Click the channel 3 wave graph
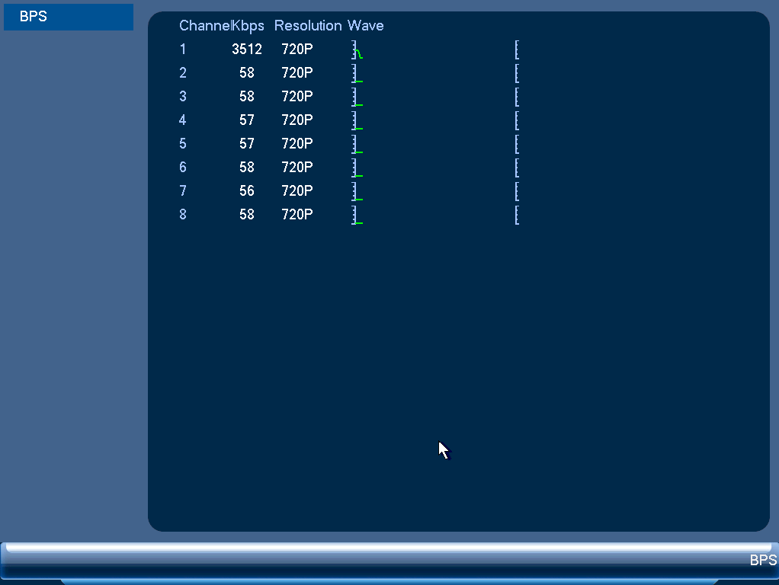 coord(435,97)
